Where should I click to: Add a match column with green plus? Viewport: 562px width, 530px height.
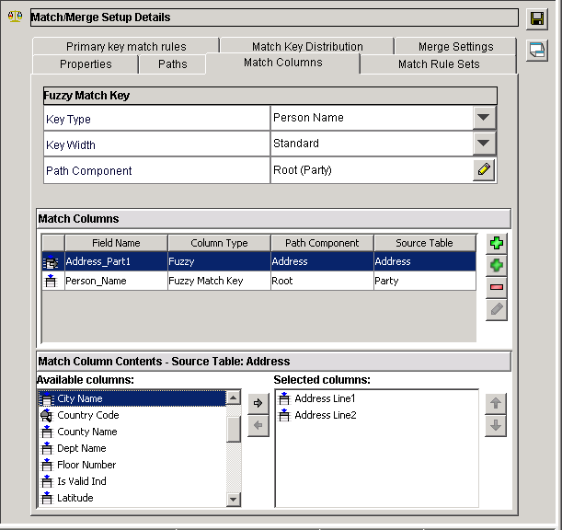point(497,244)
